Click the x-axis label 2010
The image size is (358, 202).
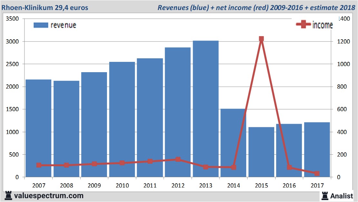point(122,185)
